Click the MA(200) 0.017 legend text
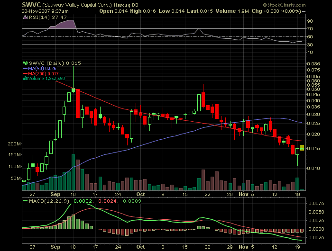332x251 pixels. pyautogui.click(x=43, y=74)
